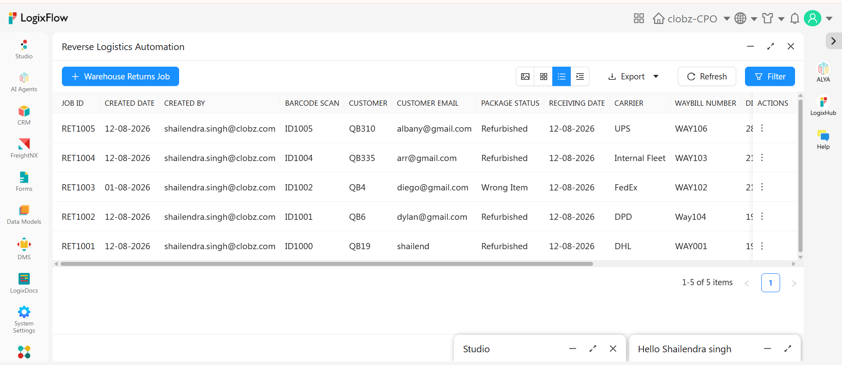Click the Wrong Item status cell
The height and width of the screenshot is (365, 842).
[x=504, y=187]
